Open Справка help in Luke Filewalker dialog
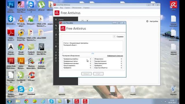Screen dimensions: 185x104 [x=120, y=37]
